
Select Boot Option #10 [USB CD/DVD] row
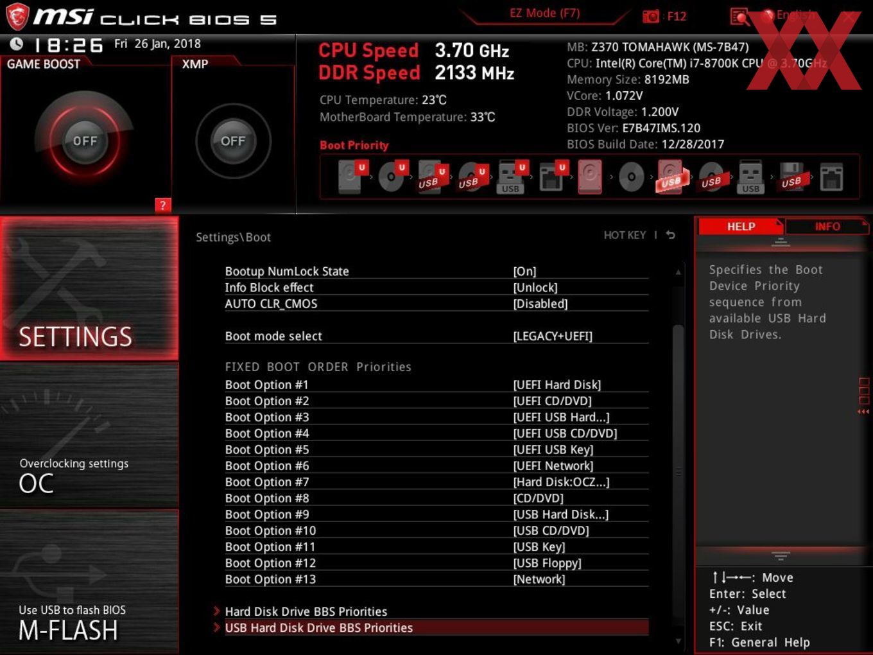437,530
